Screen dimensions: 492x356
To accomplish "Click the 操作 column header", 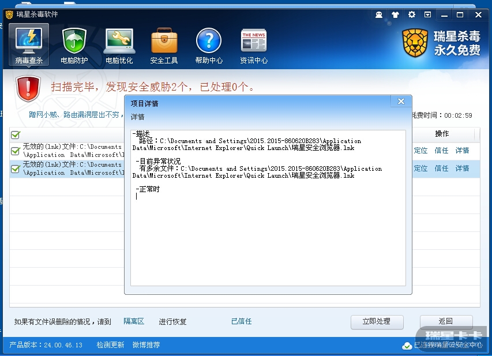I will (442, 134).
